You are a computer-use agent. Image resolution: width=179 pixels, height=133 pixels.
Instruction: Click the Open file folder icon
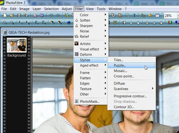(x=12, y=15)
